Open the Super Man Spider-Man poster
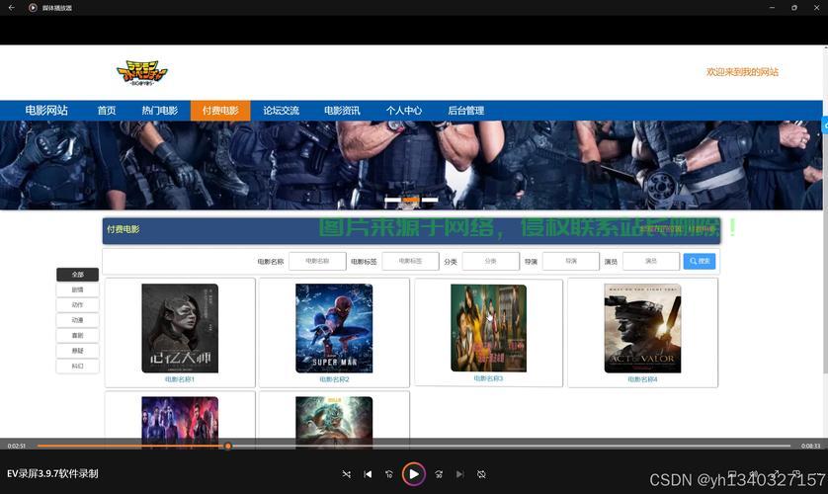828x494 pixels. tap(334, 328)
